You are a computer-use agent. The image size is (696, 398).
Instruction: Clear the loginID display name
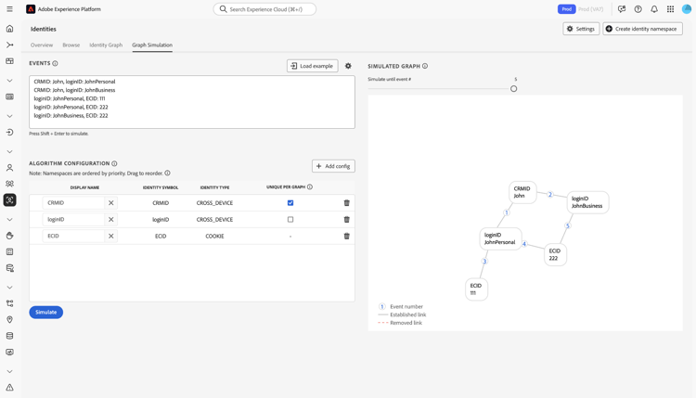tap(111, 220)
